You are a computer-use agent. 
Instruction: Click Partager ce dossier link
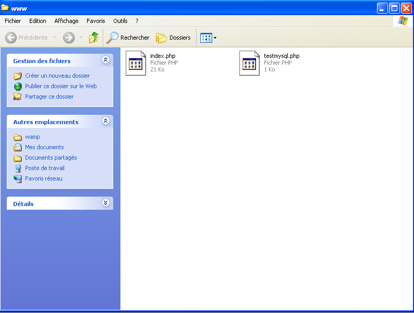pos(50,97)
